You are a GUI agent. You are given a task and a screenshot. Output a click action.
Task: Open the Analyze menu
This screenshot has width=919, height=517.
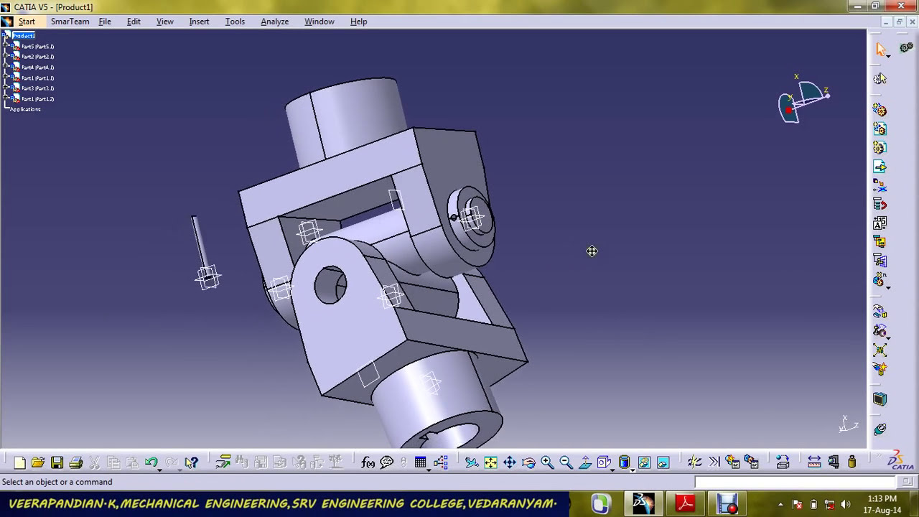pos(274,22)
